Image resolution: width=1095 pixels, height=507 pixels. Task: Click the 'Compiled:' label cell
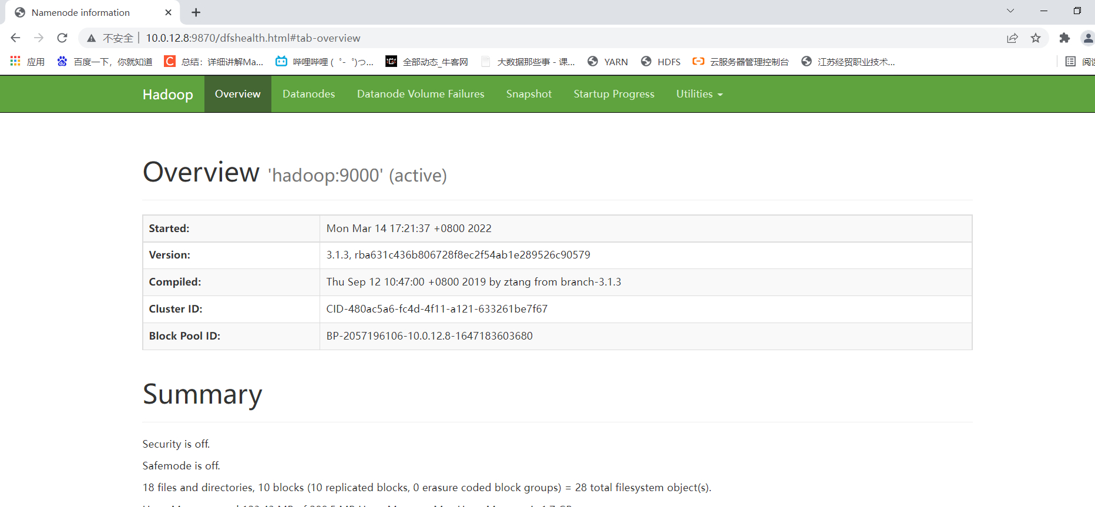click(231, 282)
